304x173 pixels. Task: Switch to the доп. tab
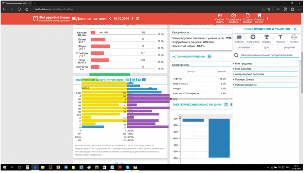coord(266,48)
